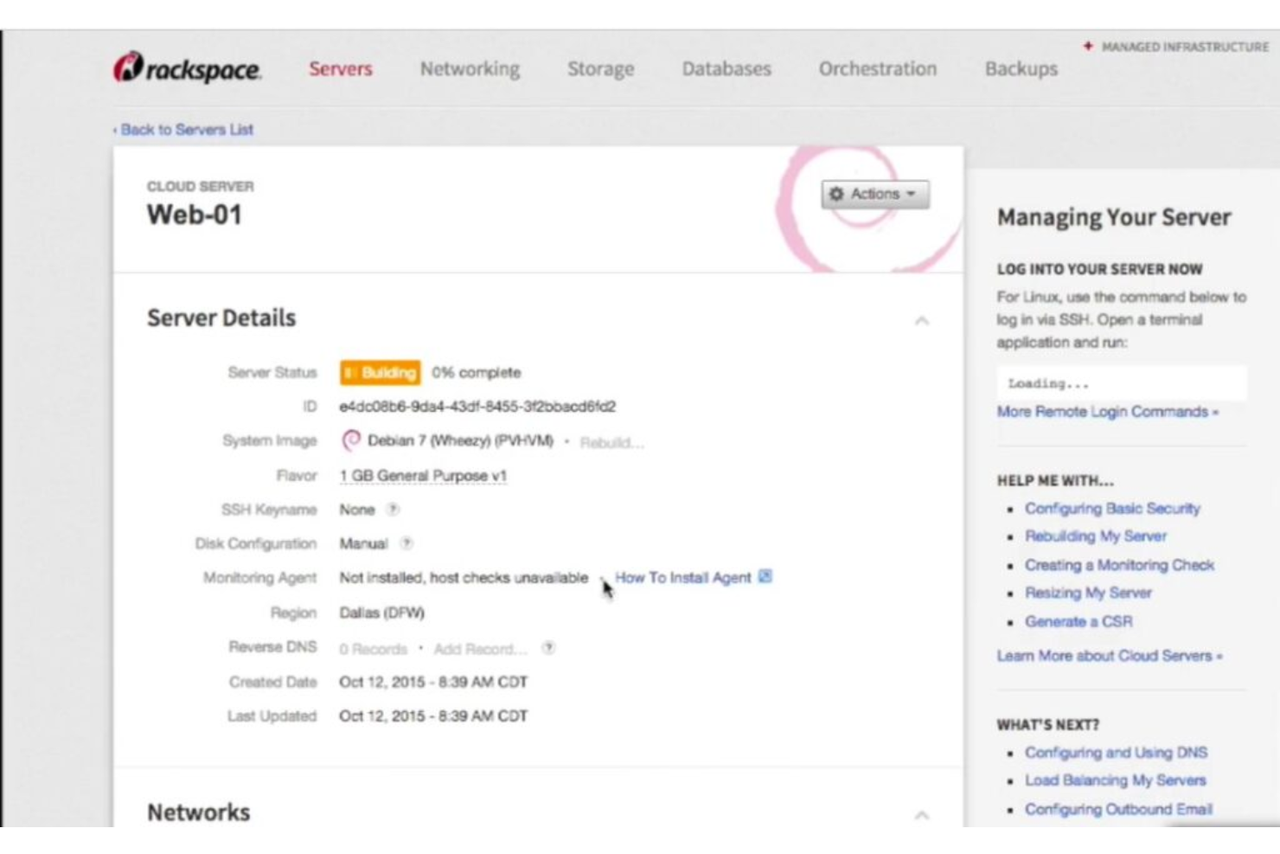
Task: Open the Actions dropdown
Action: pyautogui.click(x=875, y=194)
